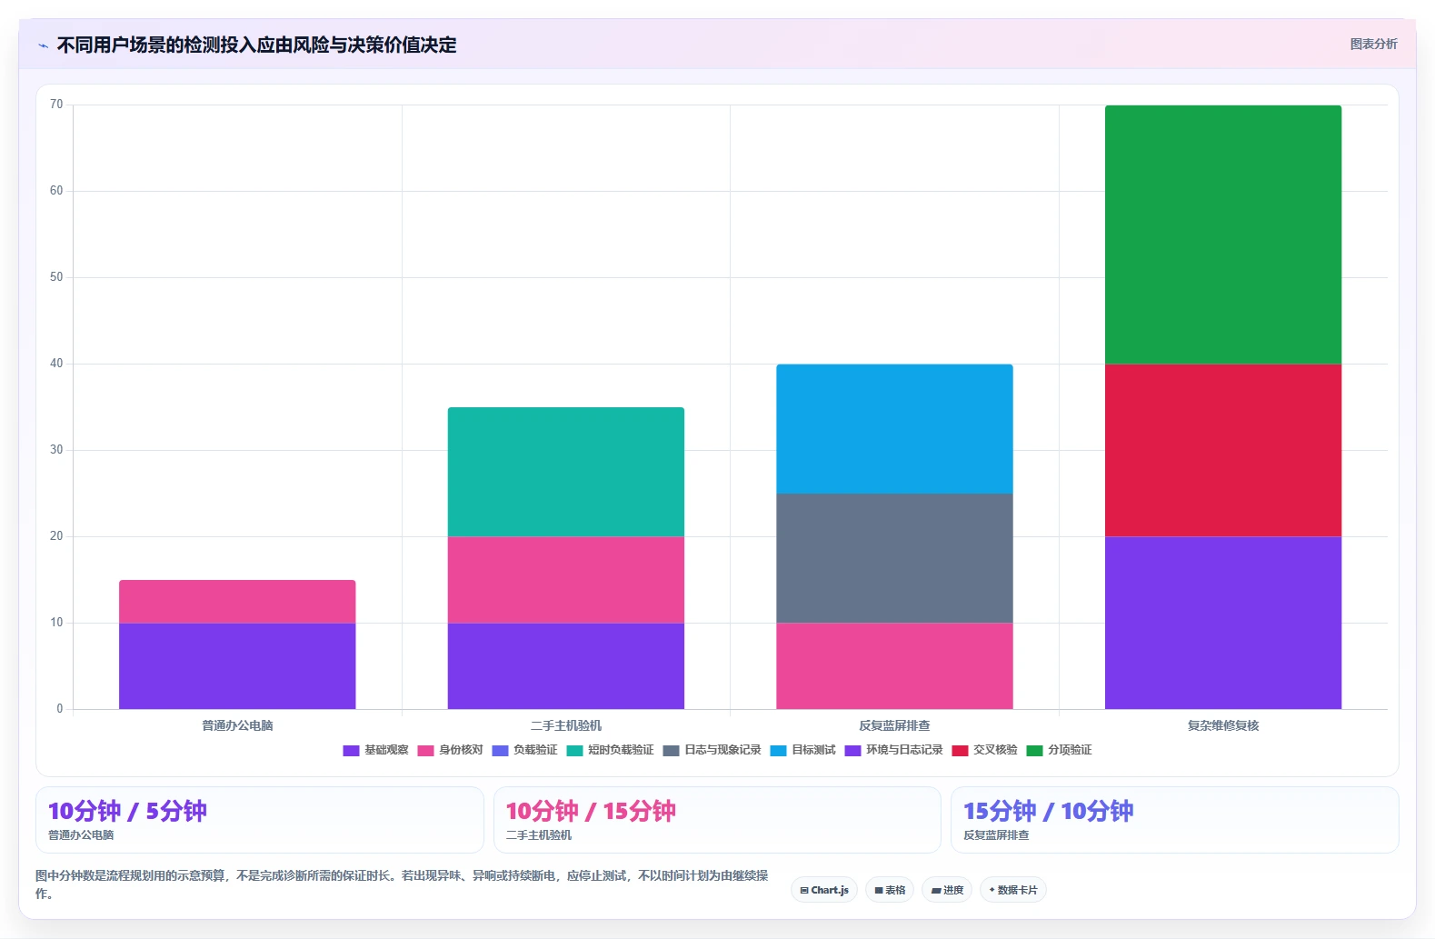Image resolution: width=1435 pixels, height=939 pixels.
Task: Select the 15分钟 / 10分钟 card for 反复蓝屏排查
Action: click(1175, 820)
